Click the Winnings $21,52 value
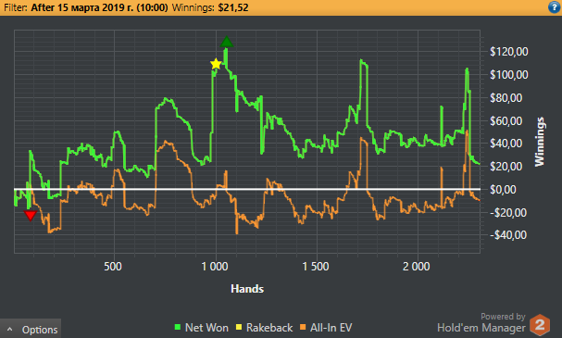Screen dimensions: 562x338 (233, 7)
